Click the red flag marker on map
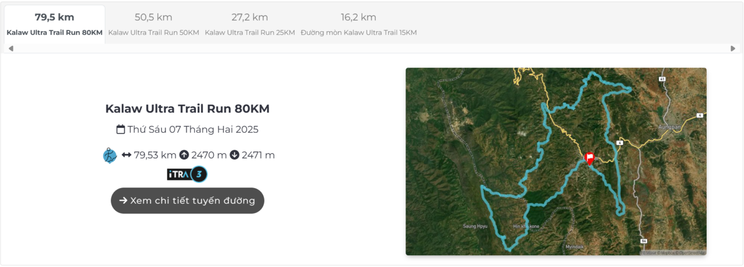 click(x=589, y=158)
